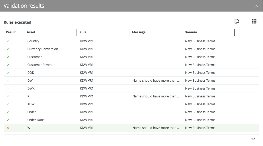Click KDW VR1 rule in DDD row
Screen dimensions: 263x146
click(x=87, y=73)
